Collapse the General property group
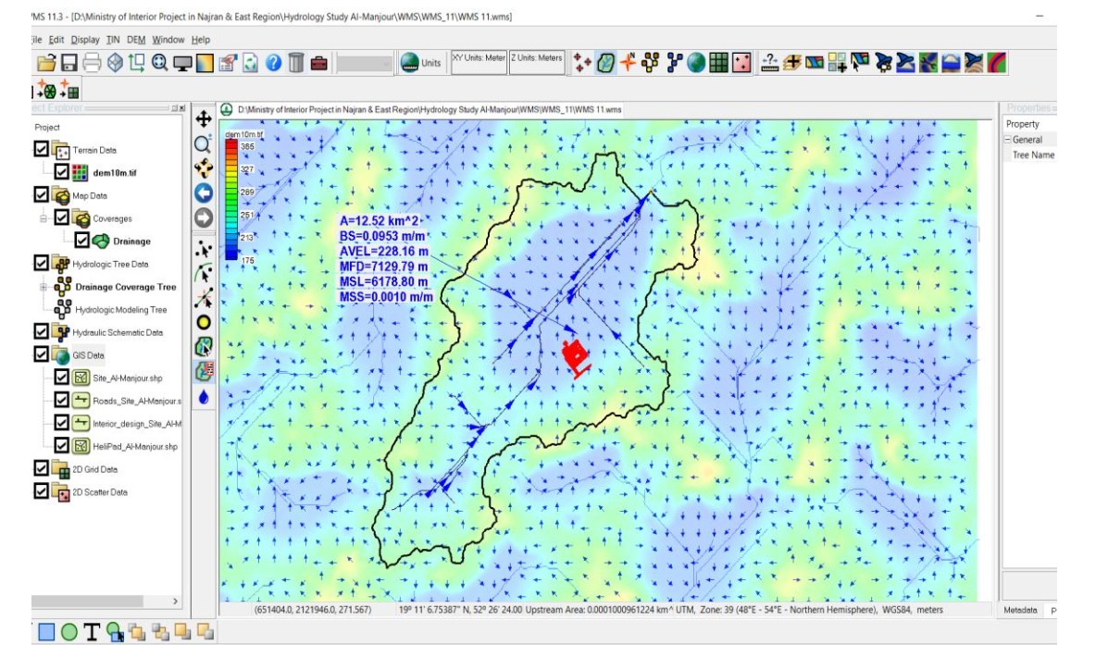Viewport: 1108px width, 645px height. click(x=1008, y=140)
